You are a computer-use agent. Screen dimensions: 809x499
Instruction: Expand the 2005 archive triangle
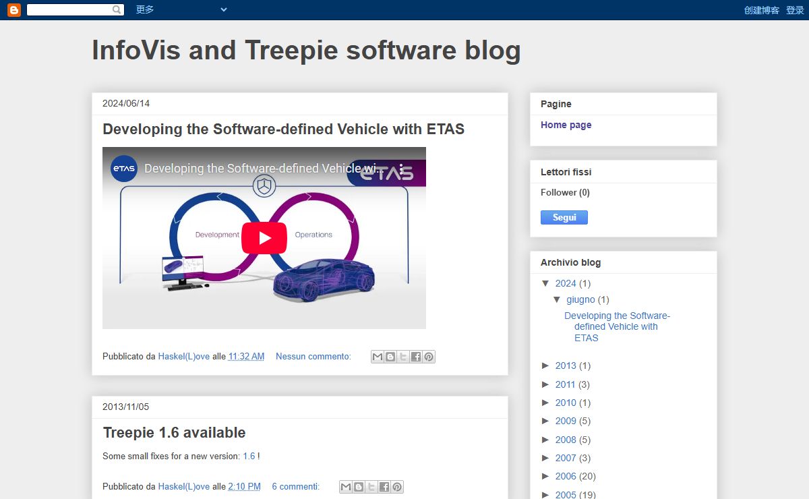pyautogui.click(x=546, y=495)
